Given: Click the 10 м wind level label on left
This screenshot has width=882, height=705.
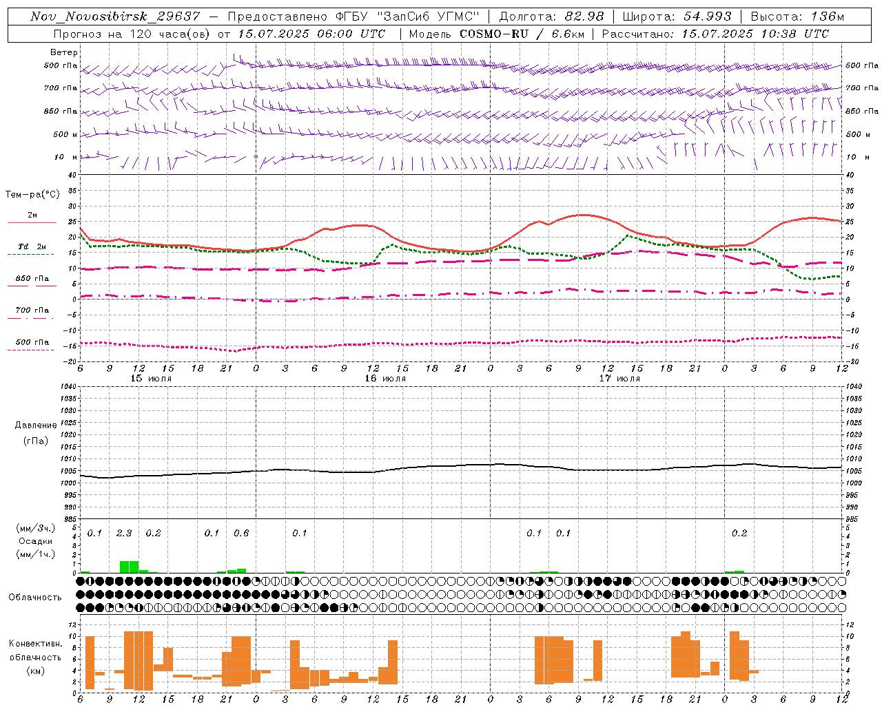Looking at the screenshot, I should tap(65, 157).
